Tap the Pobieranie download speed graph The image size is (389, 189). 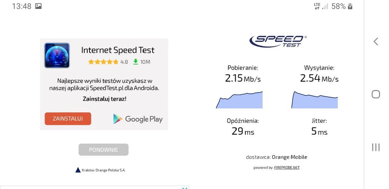pos(239,100)
